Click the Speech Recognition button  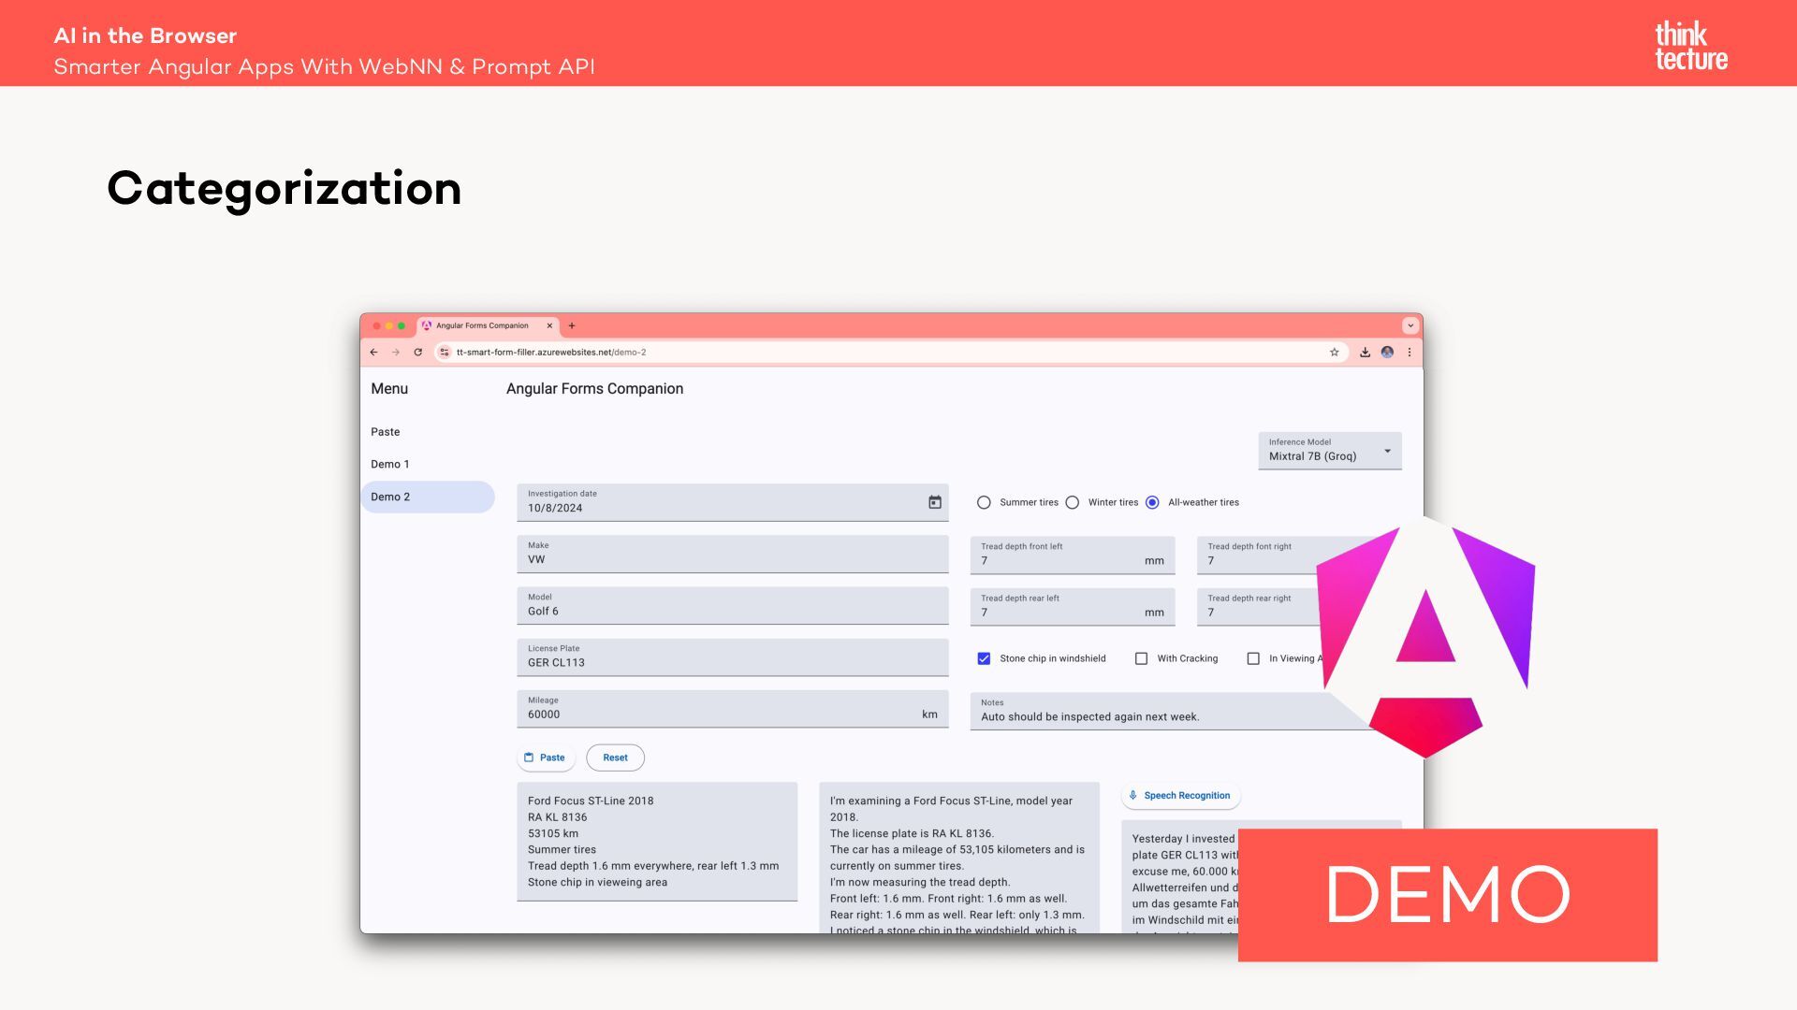1179,796
